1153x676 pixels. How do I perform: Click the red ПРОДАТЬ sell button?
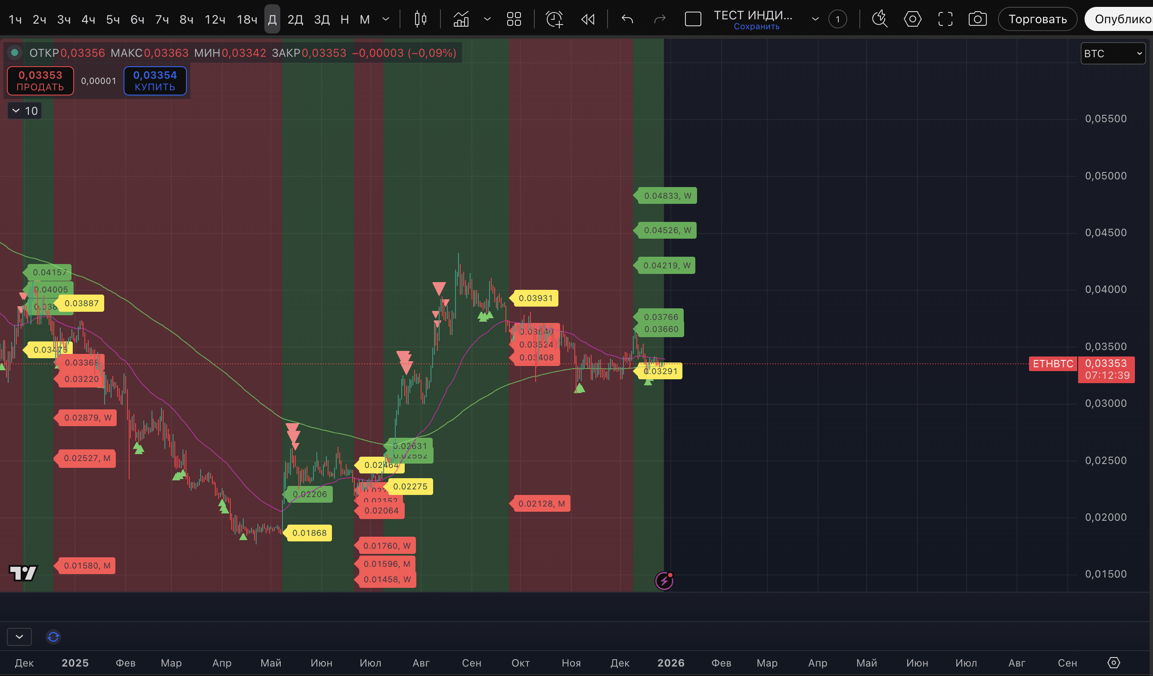40,81
